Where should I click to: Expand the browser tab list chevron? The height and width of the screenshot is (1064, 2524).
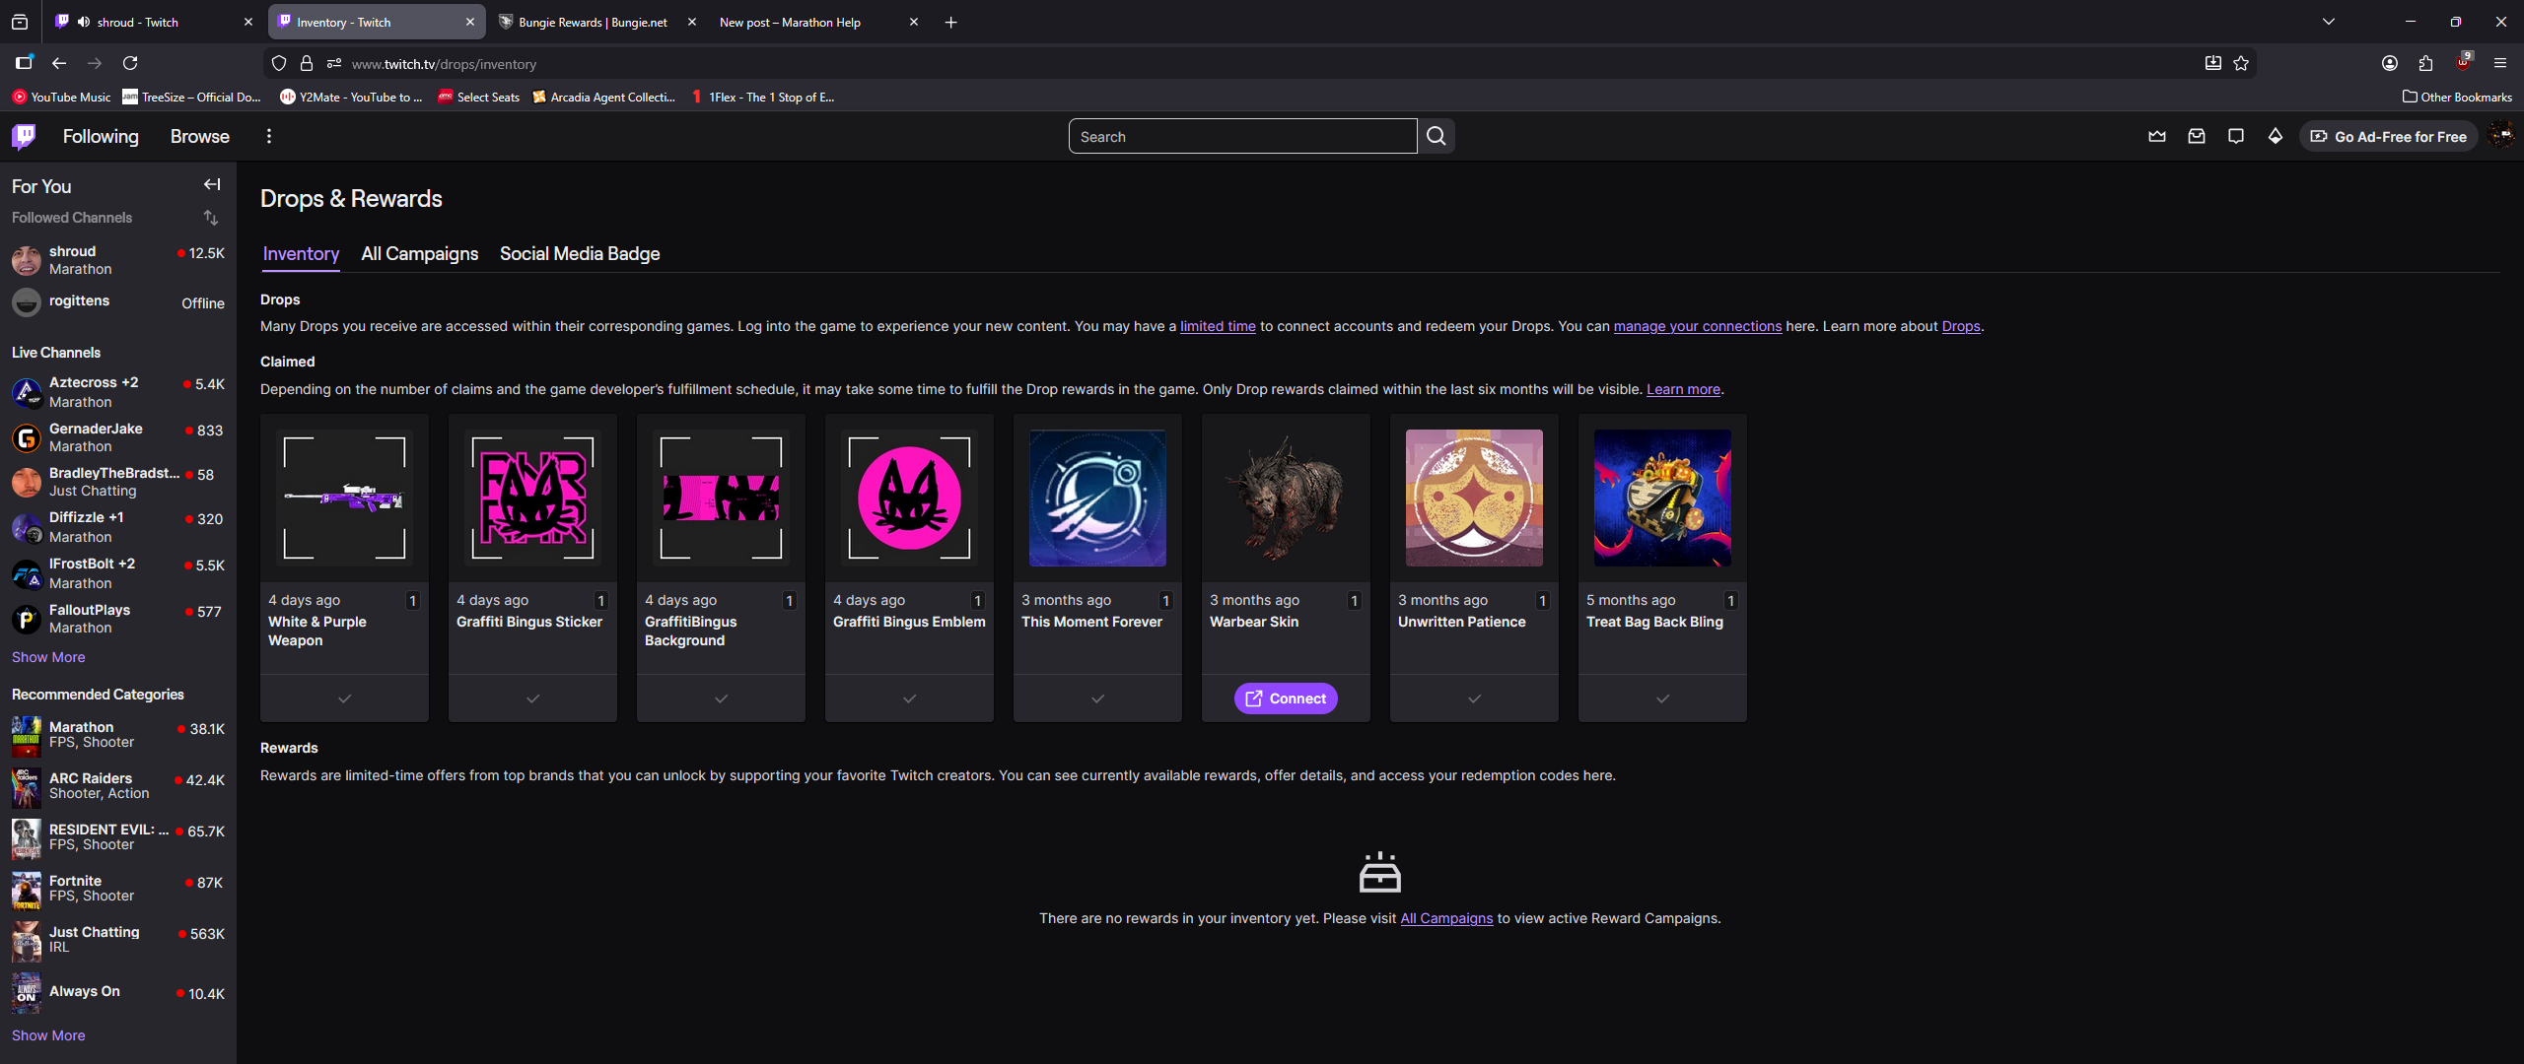tap(2329, 22)
